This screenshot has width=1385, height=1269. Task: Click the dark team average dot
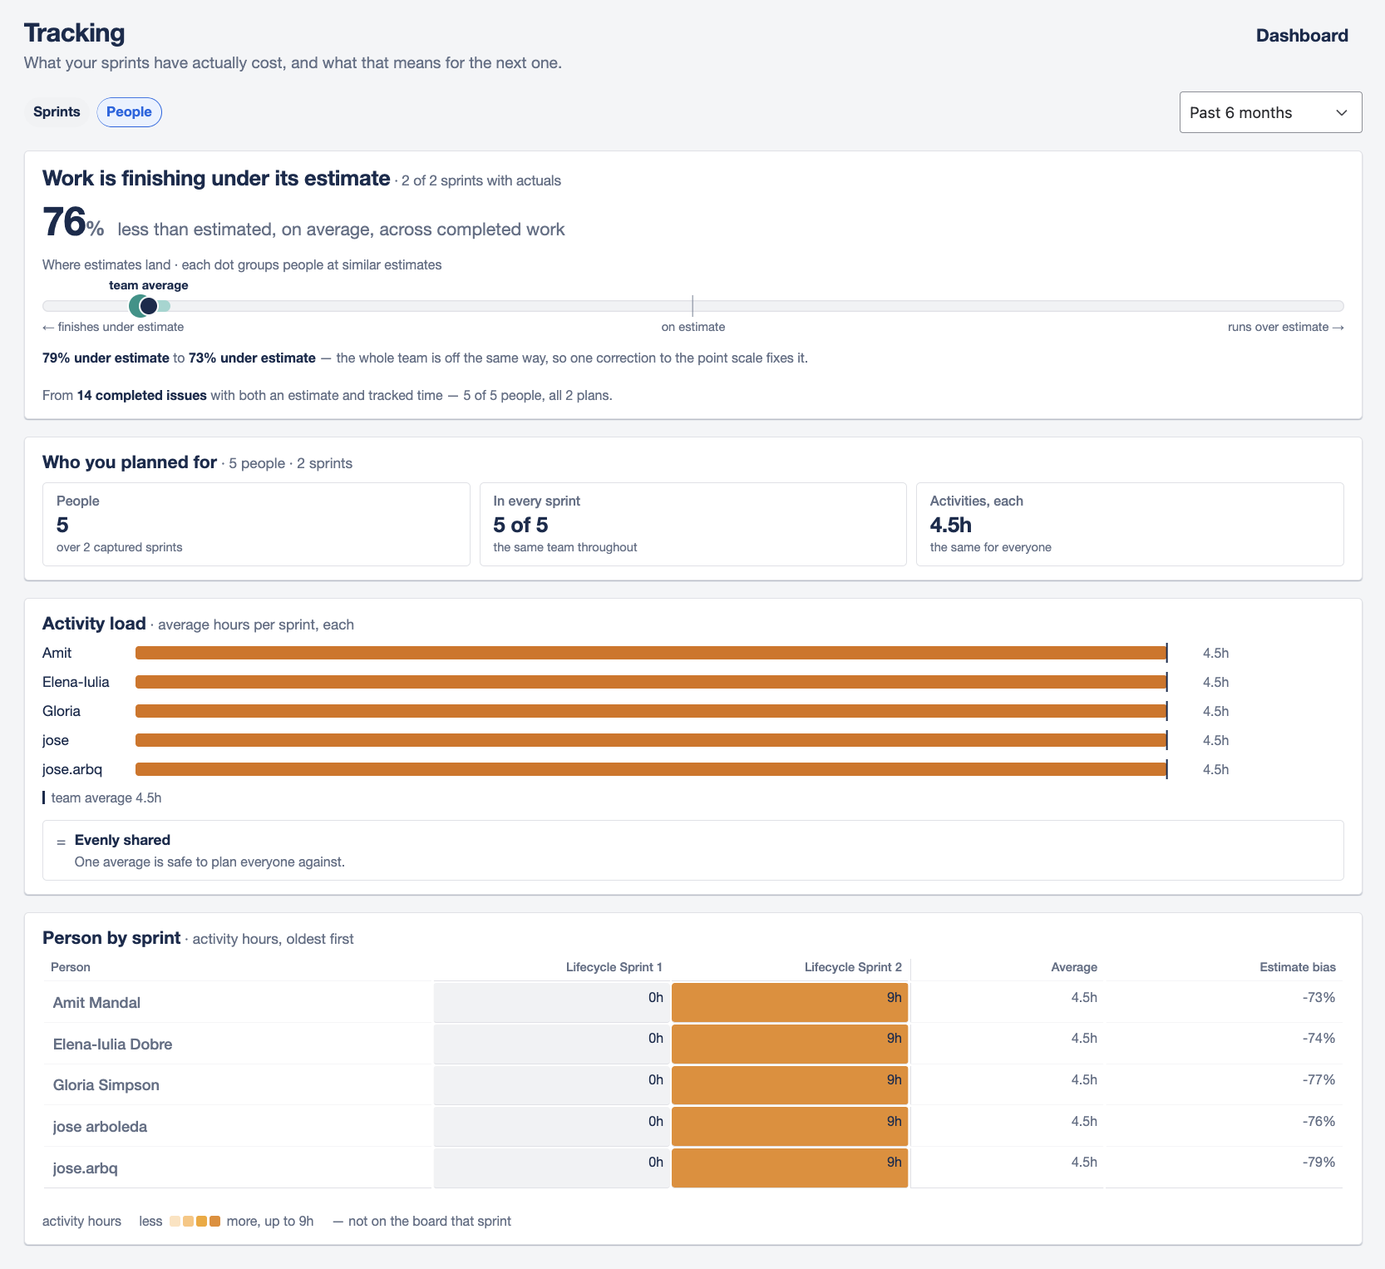[149, 306]
